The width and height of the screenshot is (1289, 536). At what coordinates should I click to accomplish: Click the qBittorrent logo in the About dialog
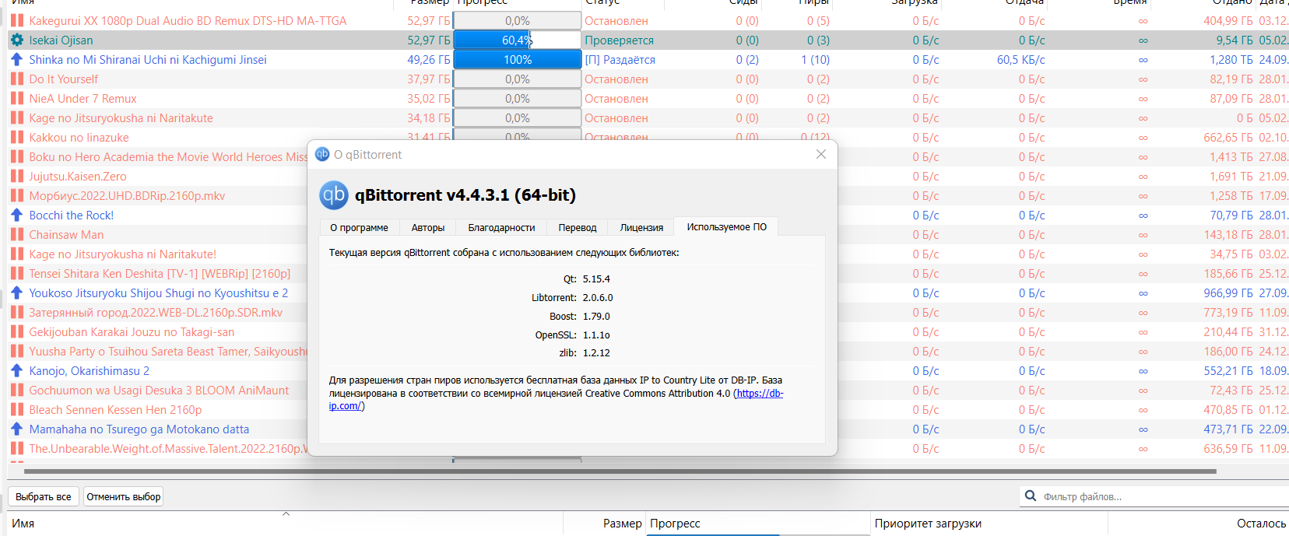(334, 195)
